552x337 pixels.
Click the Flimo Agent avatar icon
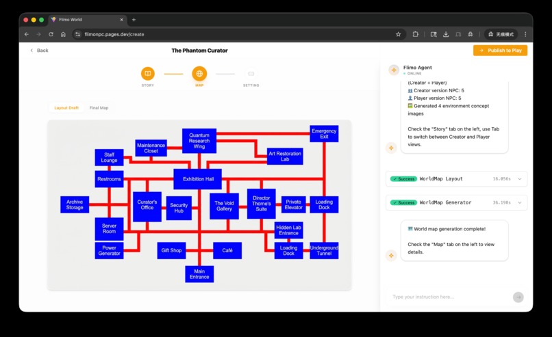(394, 70)
